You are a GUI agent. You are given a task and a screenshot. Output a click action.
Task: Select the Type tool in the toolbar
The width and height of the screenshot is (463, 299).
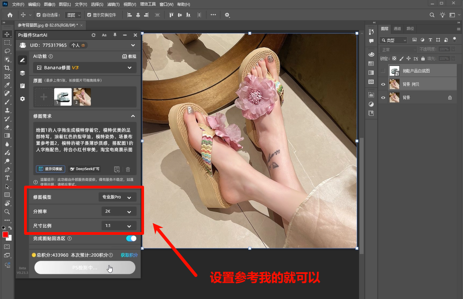point(7,177)
